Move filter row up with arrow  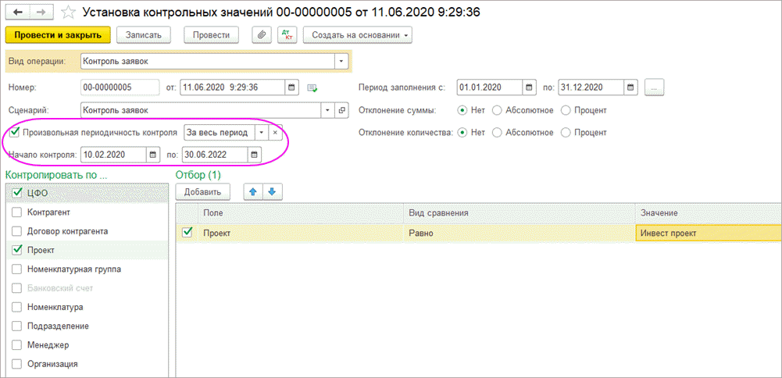(253, 191)
